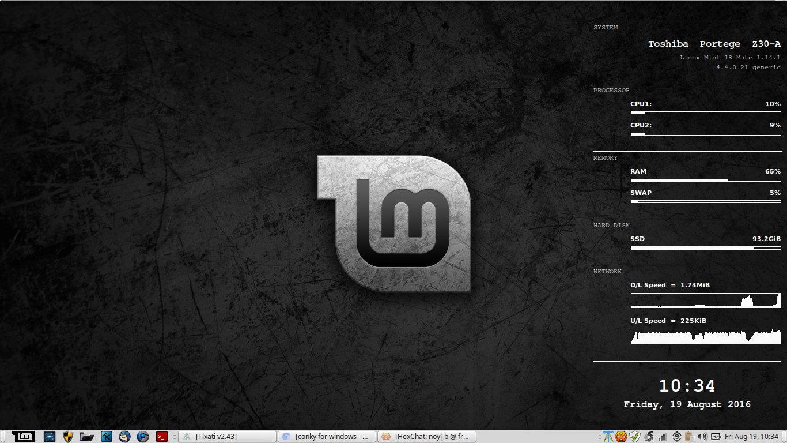Click the volume speaker tray icon
The image size is (787, 443).
[x=703, y=437]
